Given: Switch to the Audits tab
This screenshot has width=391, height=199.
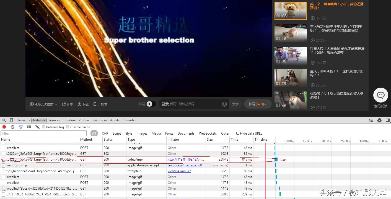Looking at the screenshot, I should [115, 120].
